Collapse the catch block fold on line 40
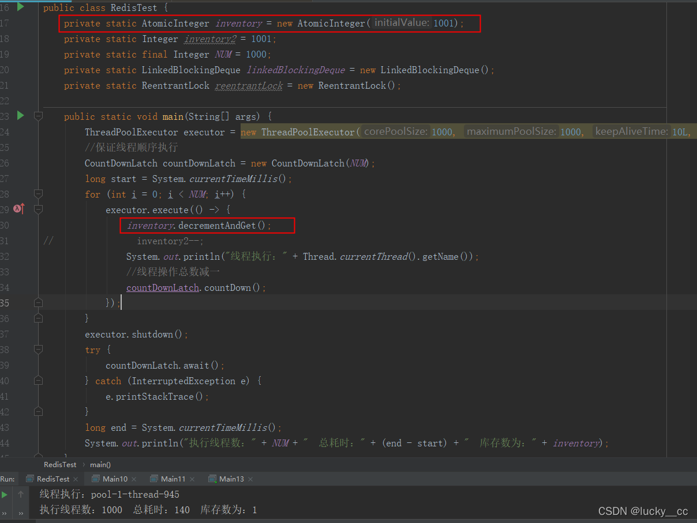The image size is (697, 523). [38, 381]
